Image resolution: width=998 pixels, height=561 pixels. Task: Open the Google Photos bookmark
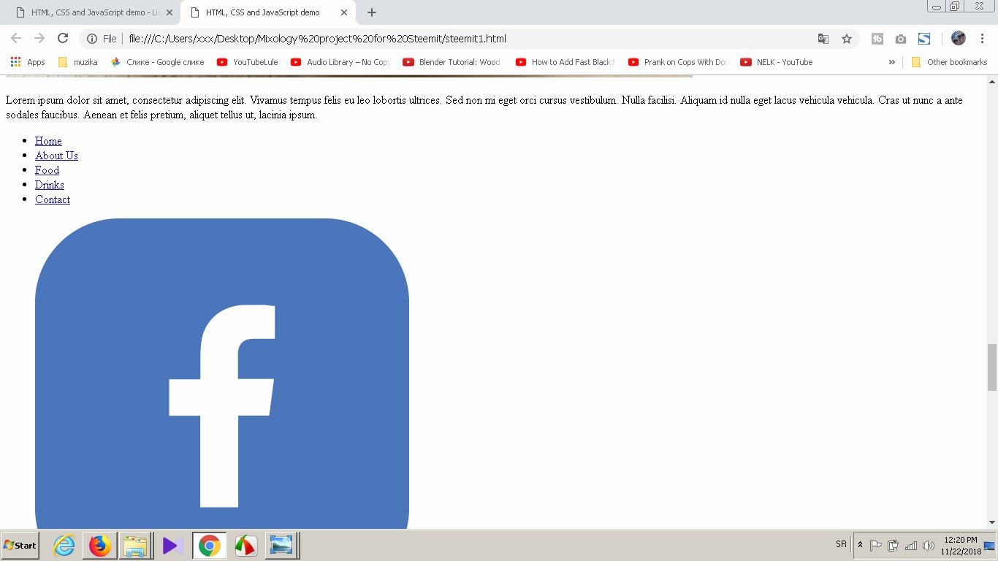[x=157, y=62]
